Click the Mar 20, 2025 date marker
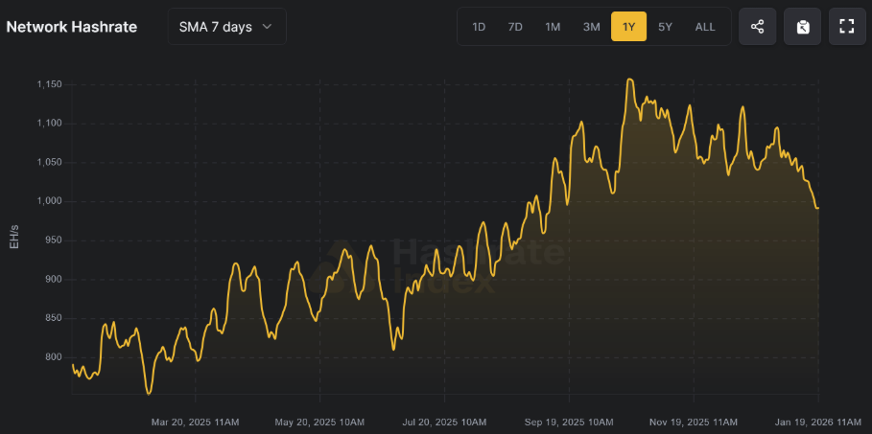 coord(196,421)
